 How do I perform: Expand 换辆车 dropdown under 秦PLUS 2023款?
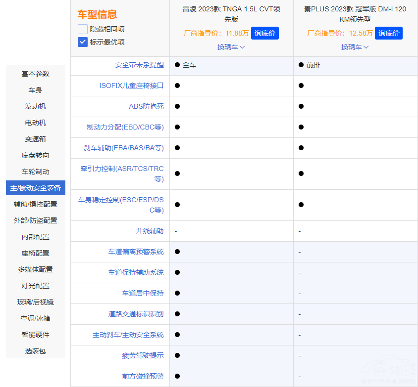pos(355,47)
